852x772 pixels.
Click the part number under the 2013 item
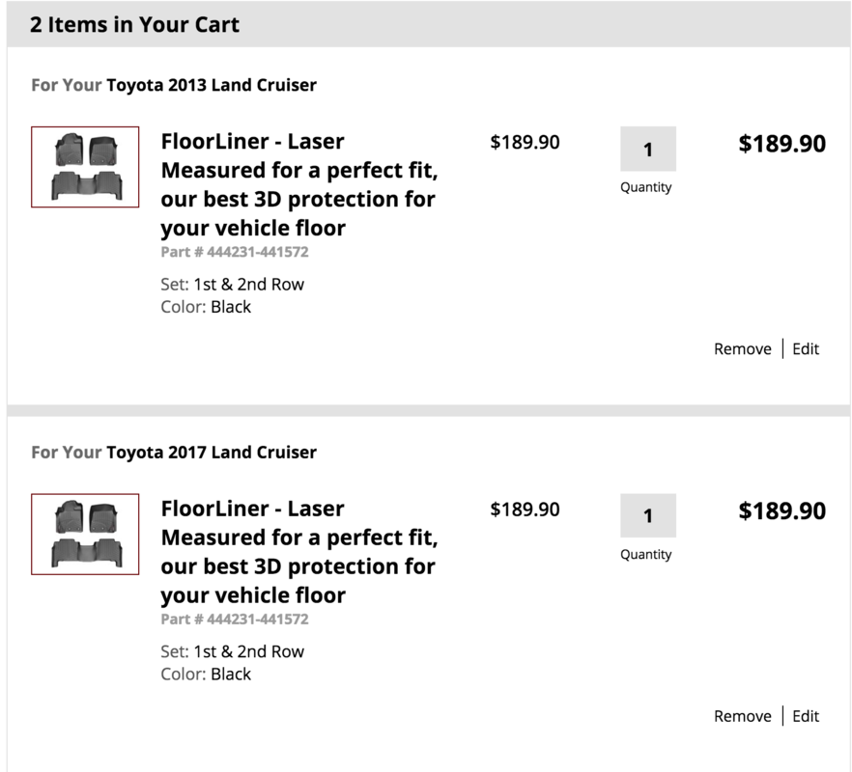[x=235, y=252]
